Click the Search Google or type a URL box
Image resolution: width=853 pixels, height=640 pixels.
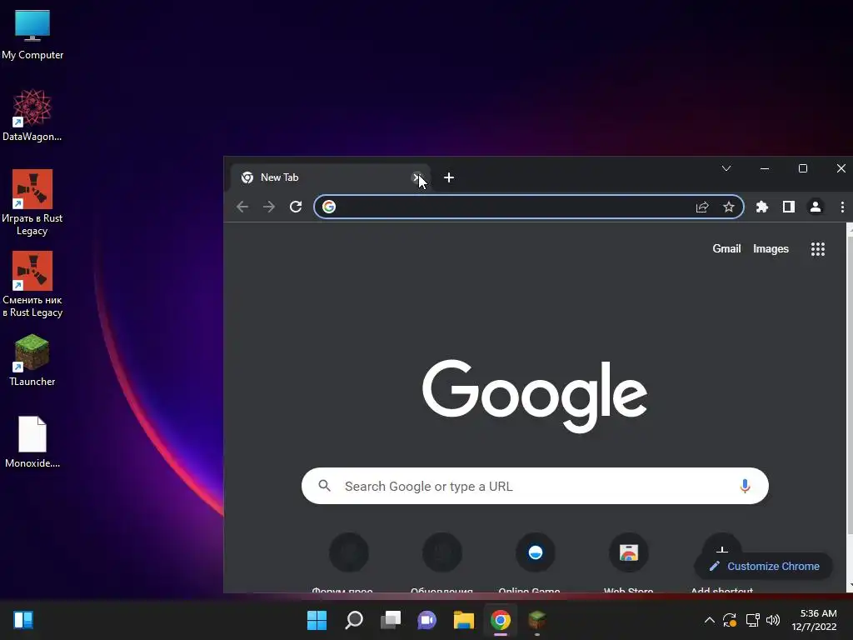click(x=535, y=486)
